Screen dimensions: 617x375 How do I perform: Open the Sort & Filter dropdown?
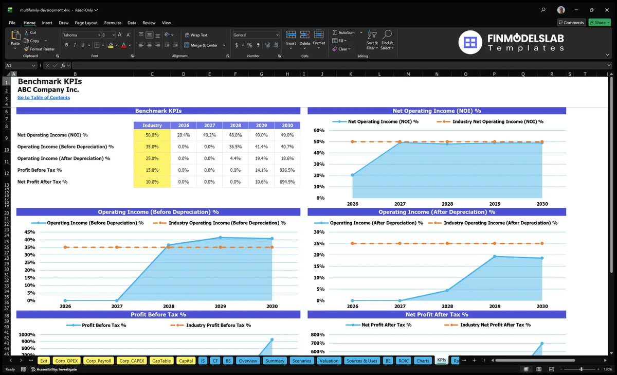(372, 39)
